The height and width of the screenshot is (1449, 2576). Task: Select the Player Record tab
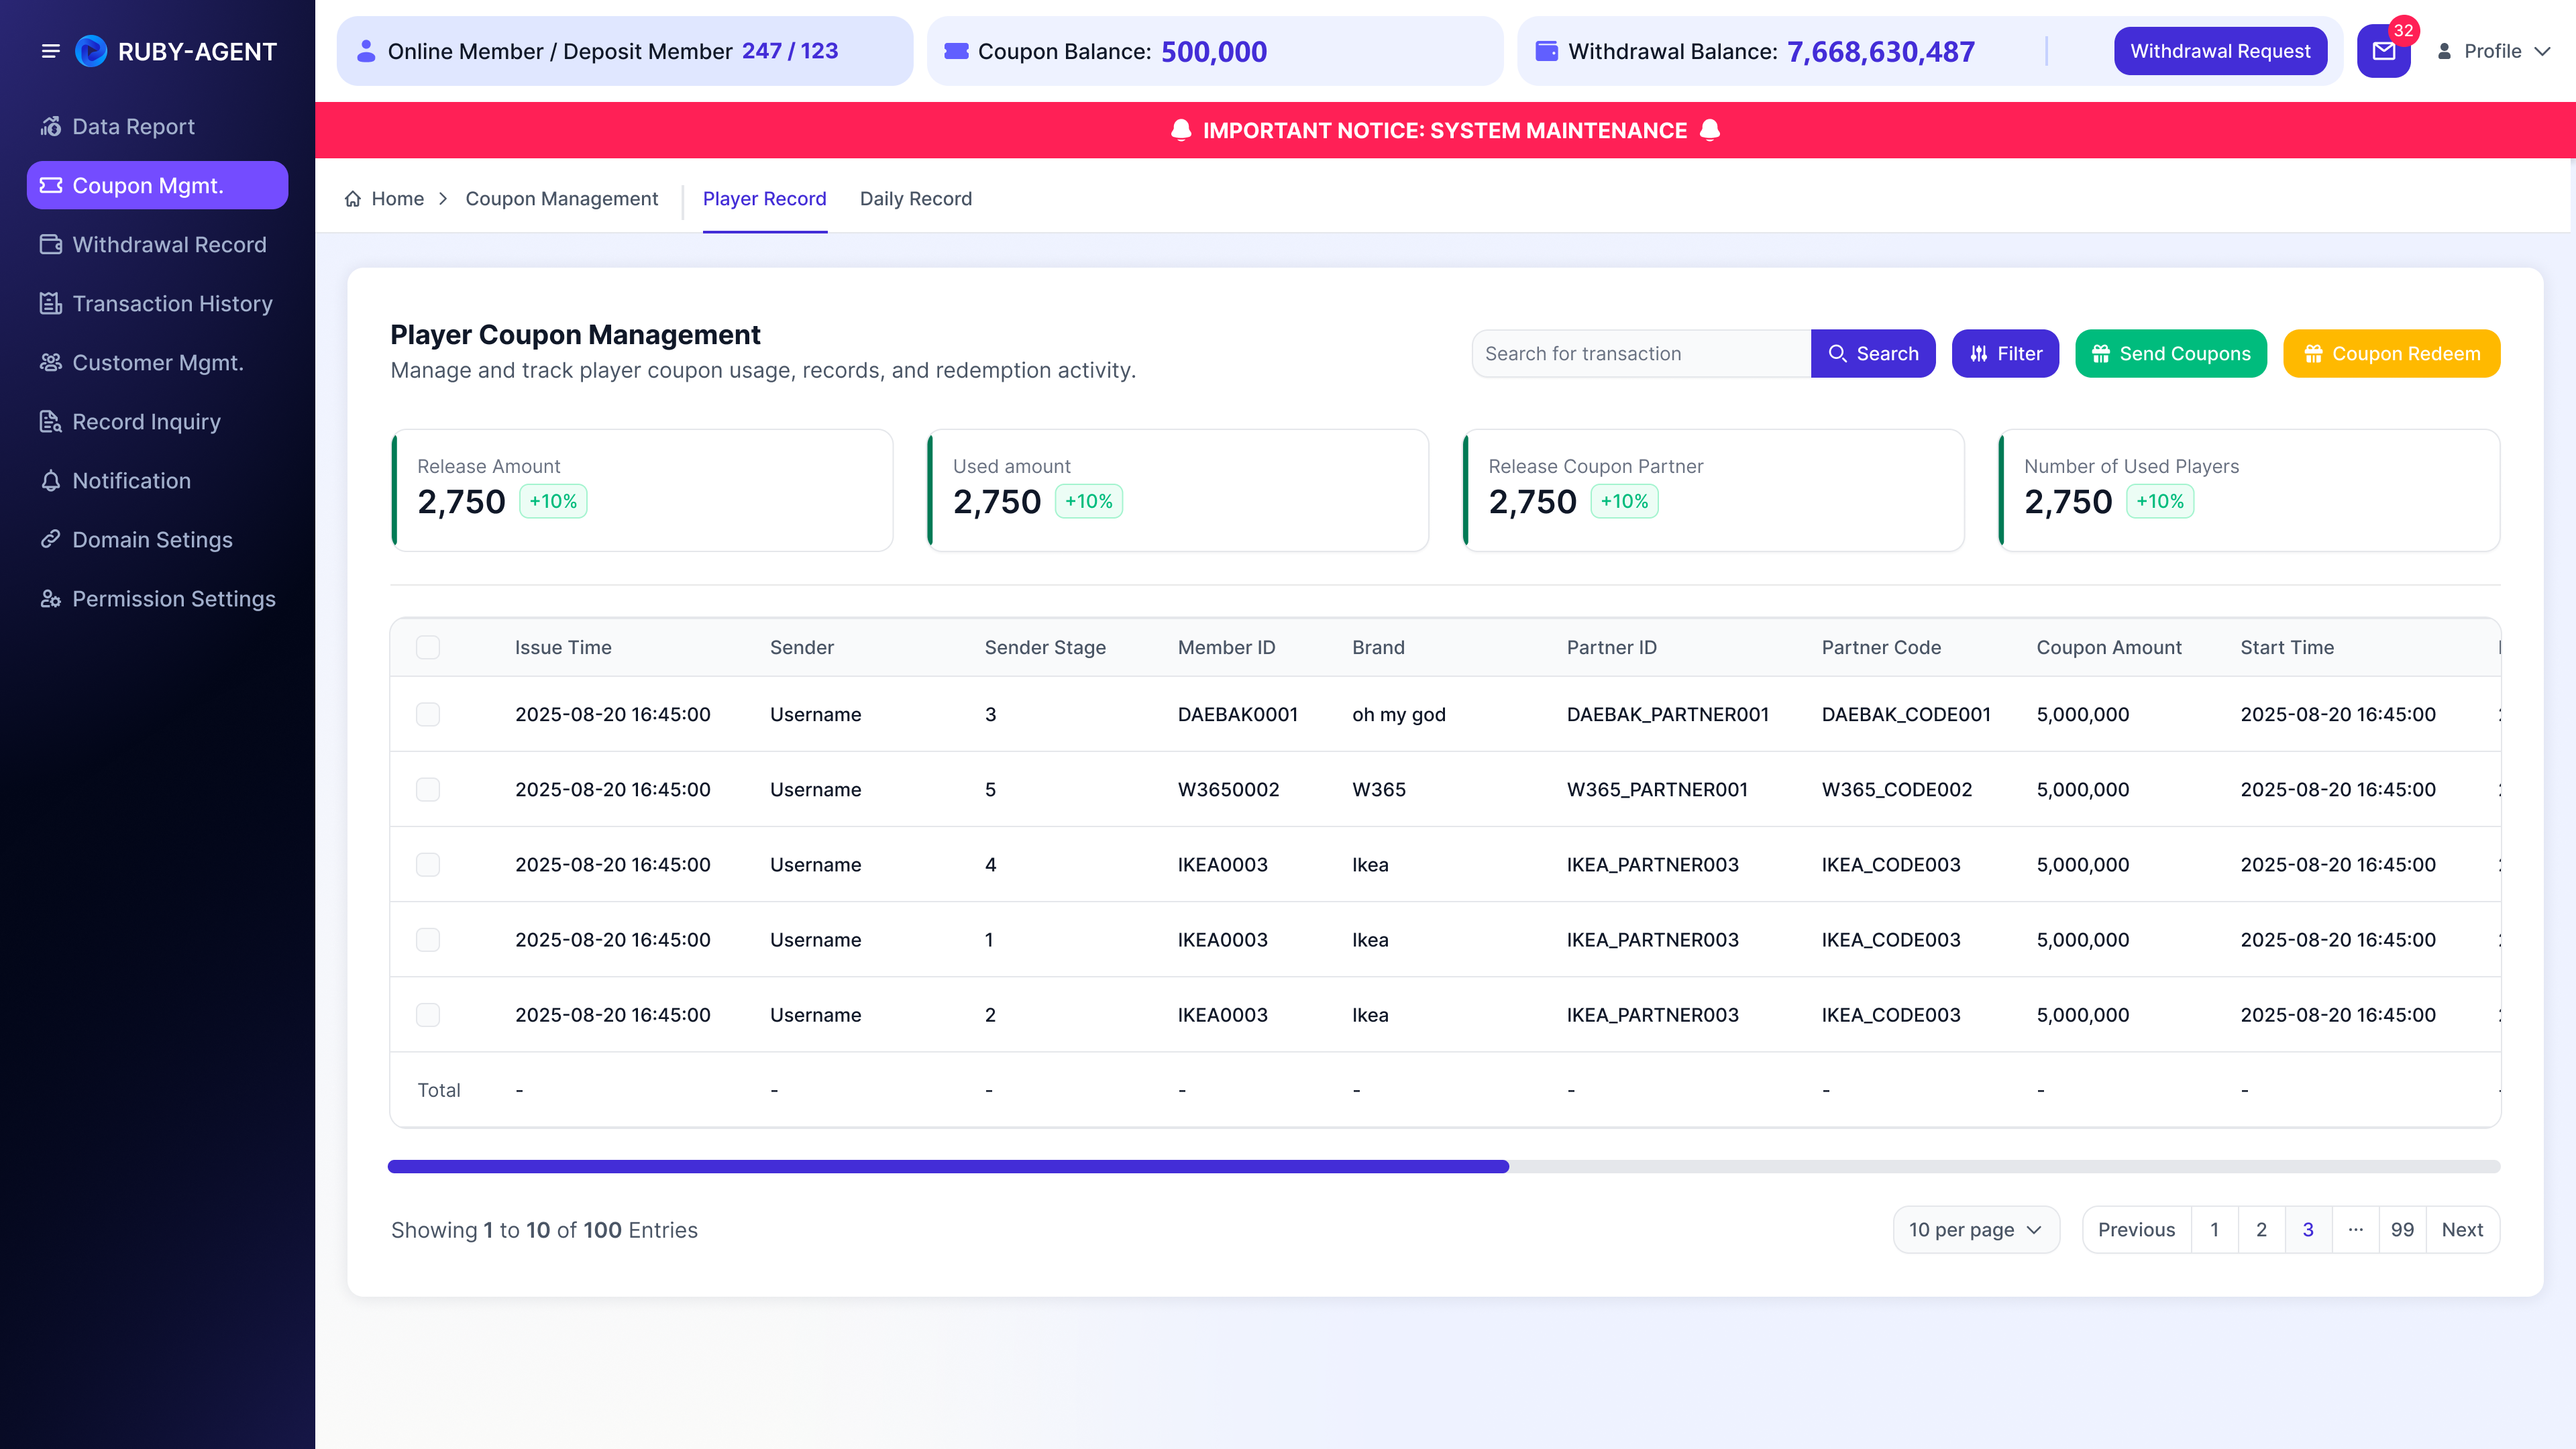coord(764,199)
